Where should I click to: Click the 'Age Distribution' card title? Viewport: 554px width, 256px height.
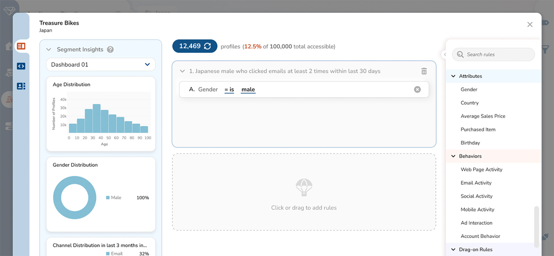pos(71,84)
